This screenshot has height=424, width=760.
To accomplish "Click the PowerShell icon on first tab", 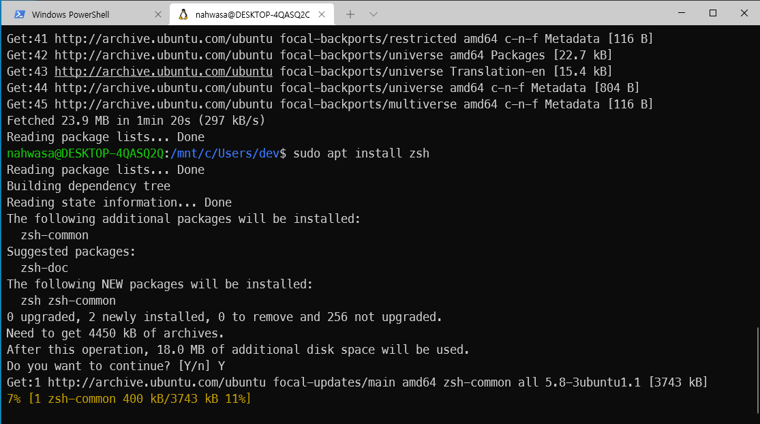I will click(19, 14).
